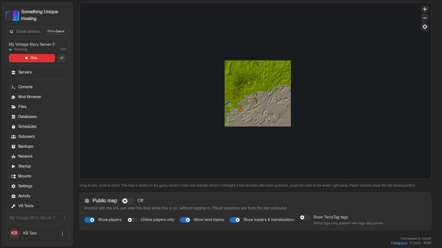Click the Connected to node2 text
Screen dimensions: 442x248
pyautogui.click(x=416, y=239)
